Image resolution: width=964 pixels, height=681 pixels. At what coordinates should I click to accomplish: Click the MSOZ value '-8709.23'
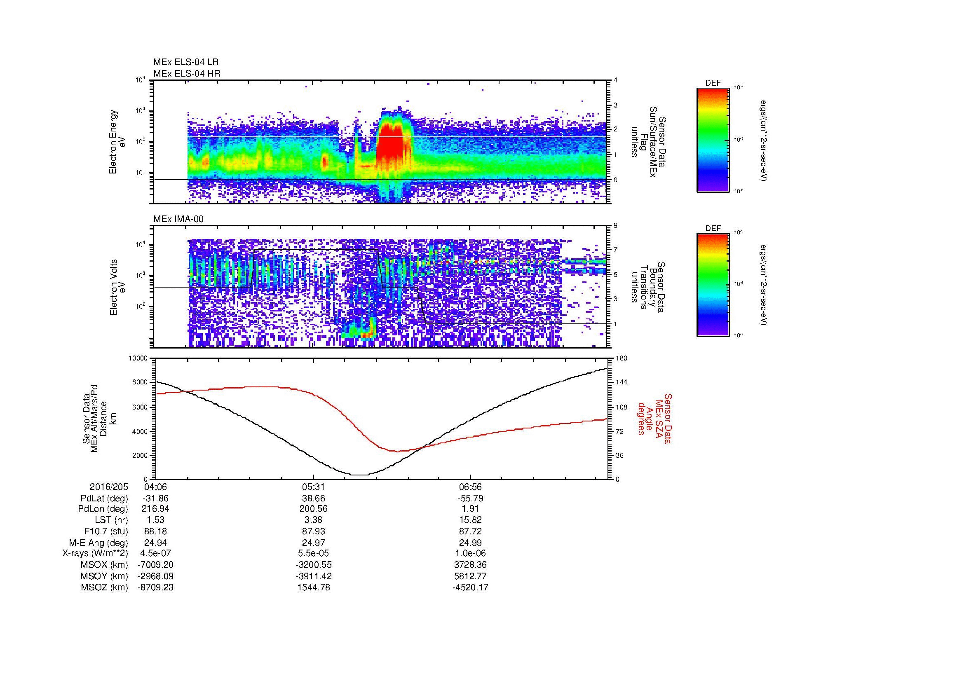155,587
